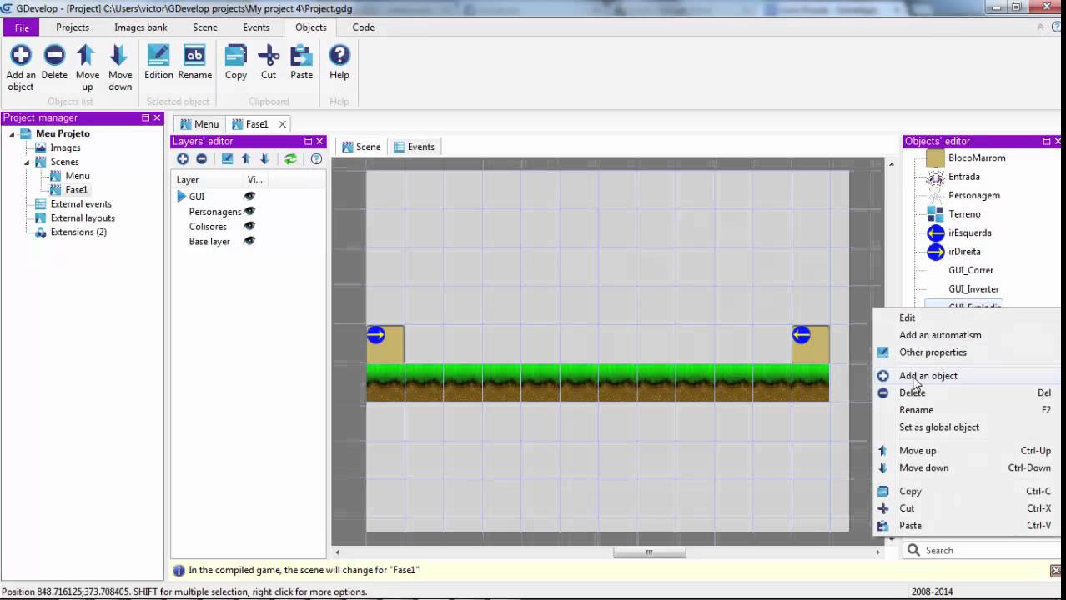The image size is (1066, 600).
Task: Edit layer properties icon in Layers' editor
Action: pos(227,159)
